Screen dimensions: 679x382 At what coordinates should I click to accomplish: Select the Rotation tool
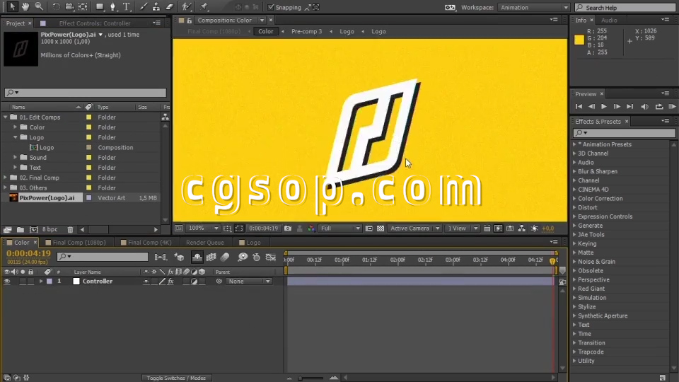tap(56, 7)
